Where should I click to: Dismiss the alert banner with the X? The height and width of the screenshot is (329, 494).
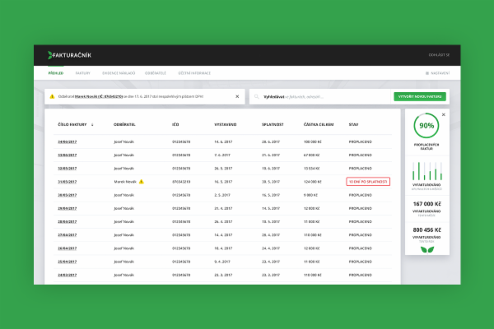tap(237, 96)
